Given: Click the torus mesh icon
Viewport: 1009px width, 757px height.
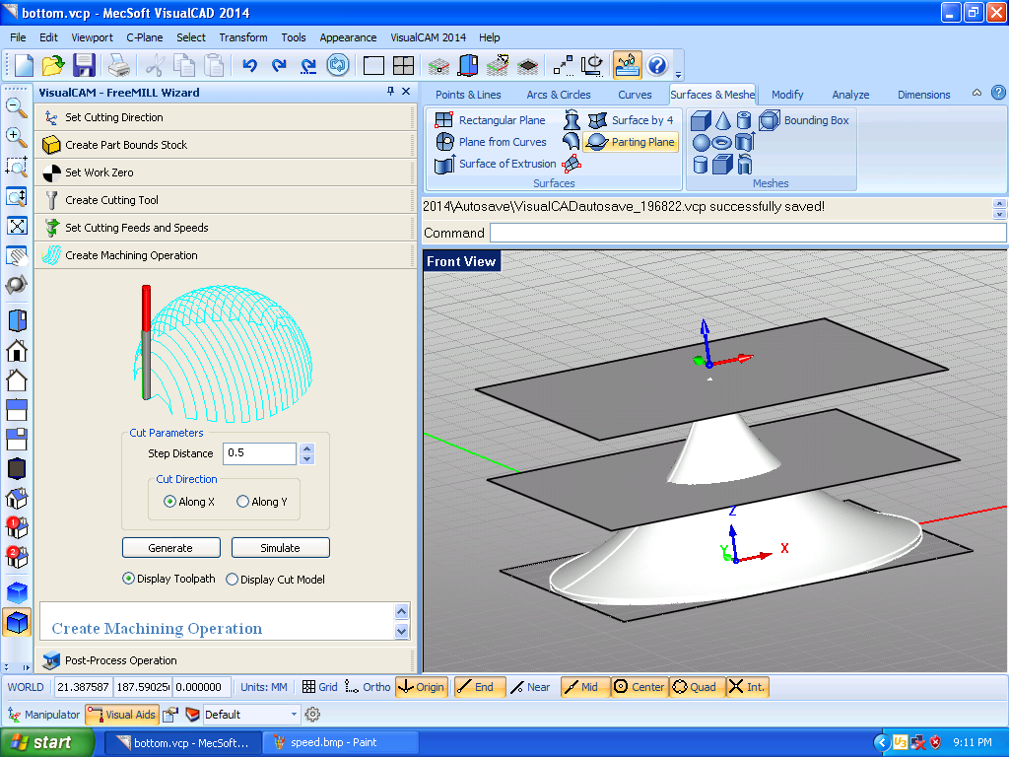Looking at the screenshot, I should pos(722,142).
